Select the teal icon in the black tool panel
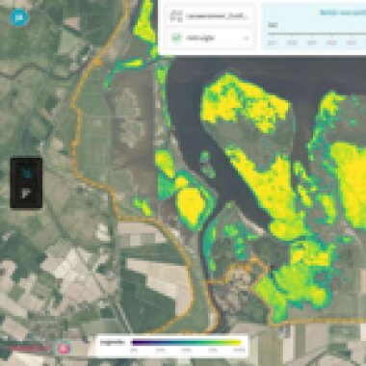Image resolution: width=366 pixels, height=366 pixels. pyautogui.click(x=26, y=173)
